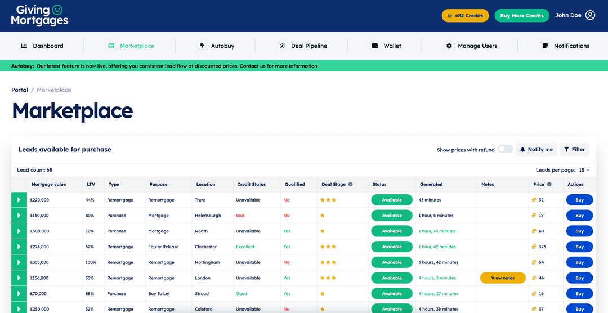Click the Autobuy lightning bolt icon

tap(202, 46)
